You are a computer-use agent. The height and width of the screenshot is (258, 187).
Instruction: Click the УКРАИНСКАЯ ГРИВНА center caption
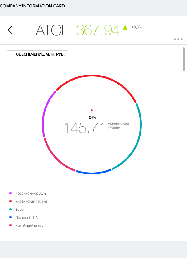pyautogui.click(x=118, y=126)
